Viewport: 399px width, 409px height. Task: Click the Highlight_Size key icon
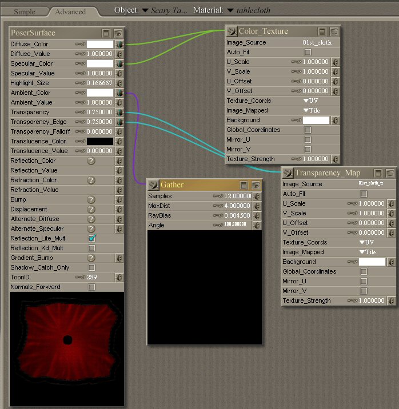pyautogui.click(x=80, y=83)
